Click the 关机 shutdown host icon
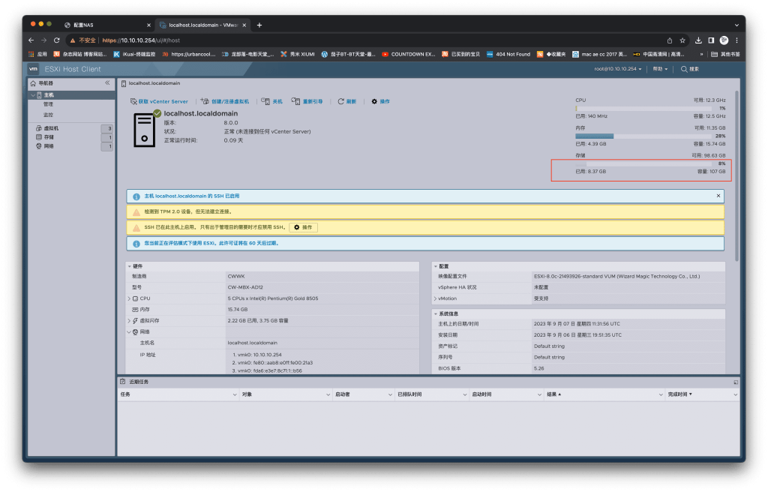Image resolution: width=768 pixels, height=492 pixels. (x=266, y=101)
